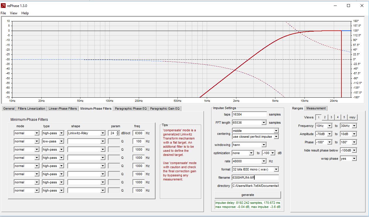Open the Frequency minimum 10Hz dropdown

tap(324, 126)
